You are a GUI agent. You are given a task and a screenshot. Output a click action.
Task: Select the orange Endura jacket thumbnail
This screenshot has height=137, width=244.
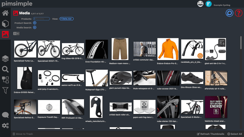(168, 49)
